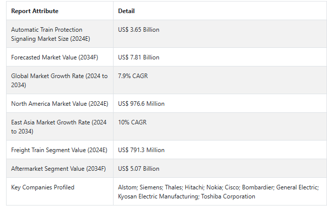Select the Key Companies Profiled cell
The height and width of the screenshot is (206, 327).
(x=42, y=187)
